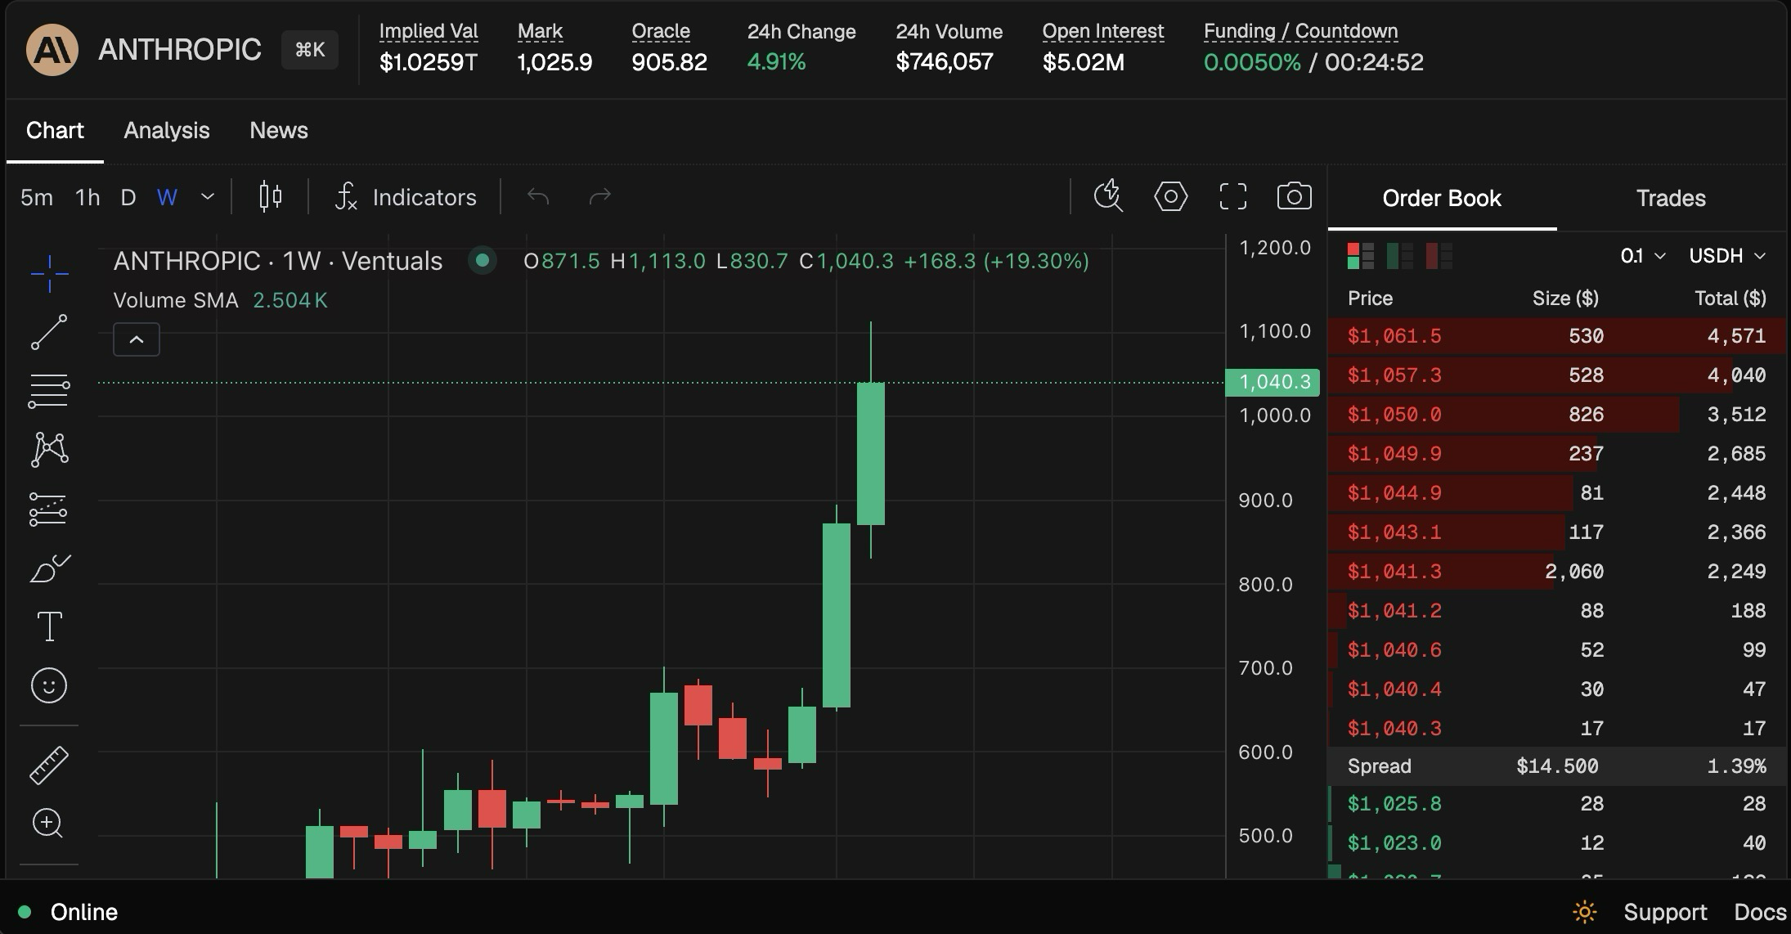Select the Order Book tab
The image size is (1791, 934).
[1442, 198]
